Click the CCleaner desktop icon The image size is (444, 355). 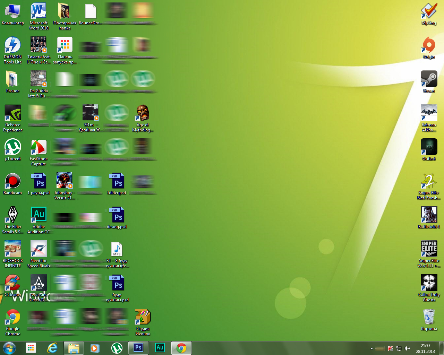tap(13, 283)
